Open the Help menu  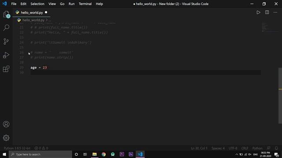click(99, 4)
